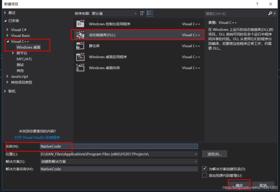Close the 新建项目 dialog

click(271, 4)
